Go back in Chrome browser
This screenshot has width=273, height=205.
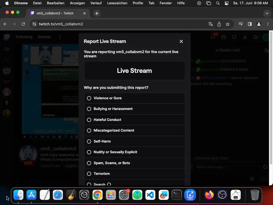click(x=5, y=24)
